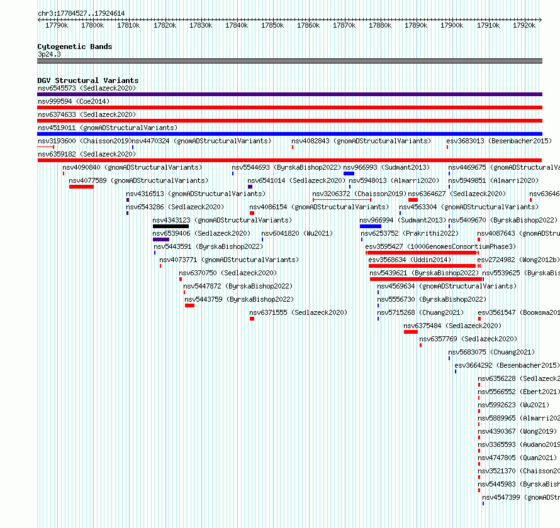This screenshot has width=560, height=528.
Task: Click nsv6539406 (Sedlazeck2020) label
Action: (201, 233)
